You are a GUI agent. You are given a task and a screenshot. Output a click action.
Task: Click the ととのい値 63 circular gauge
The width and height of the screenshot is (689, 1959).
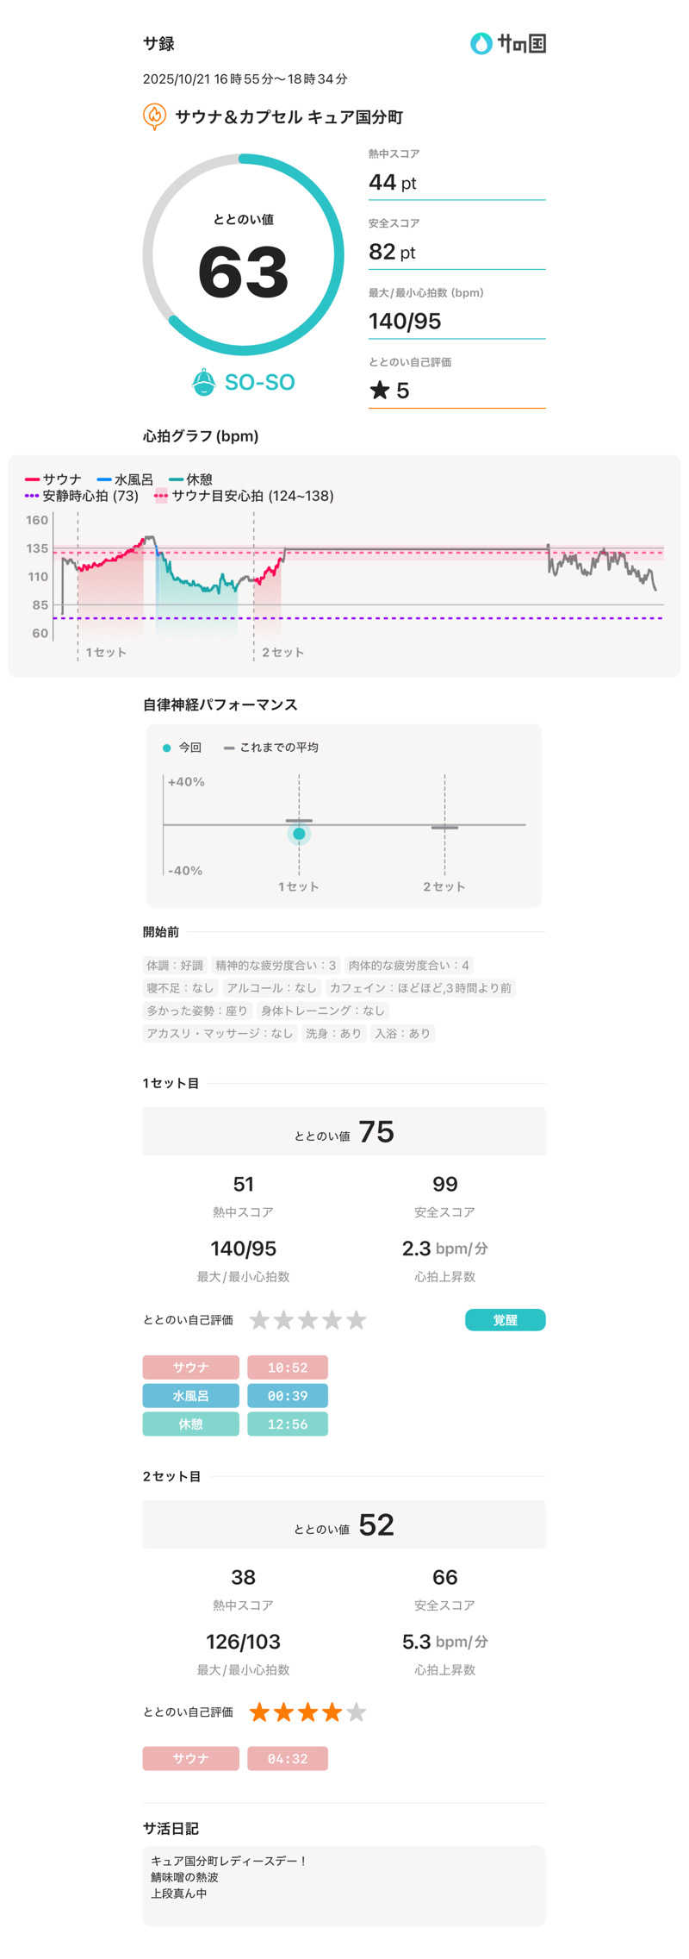243,254
